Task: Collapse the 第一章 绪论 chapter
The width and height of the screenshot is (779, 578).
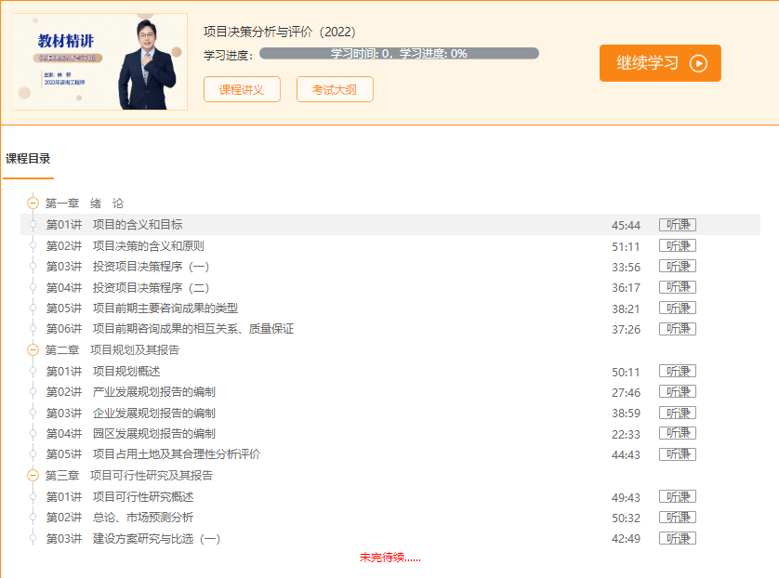Action: (33, 201)
